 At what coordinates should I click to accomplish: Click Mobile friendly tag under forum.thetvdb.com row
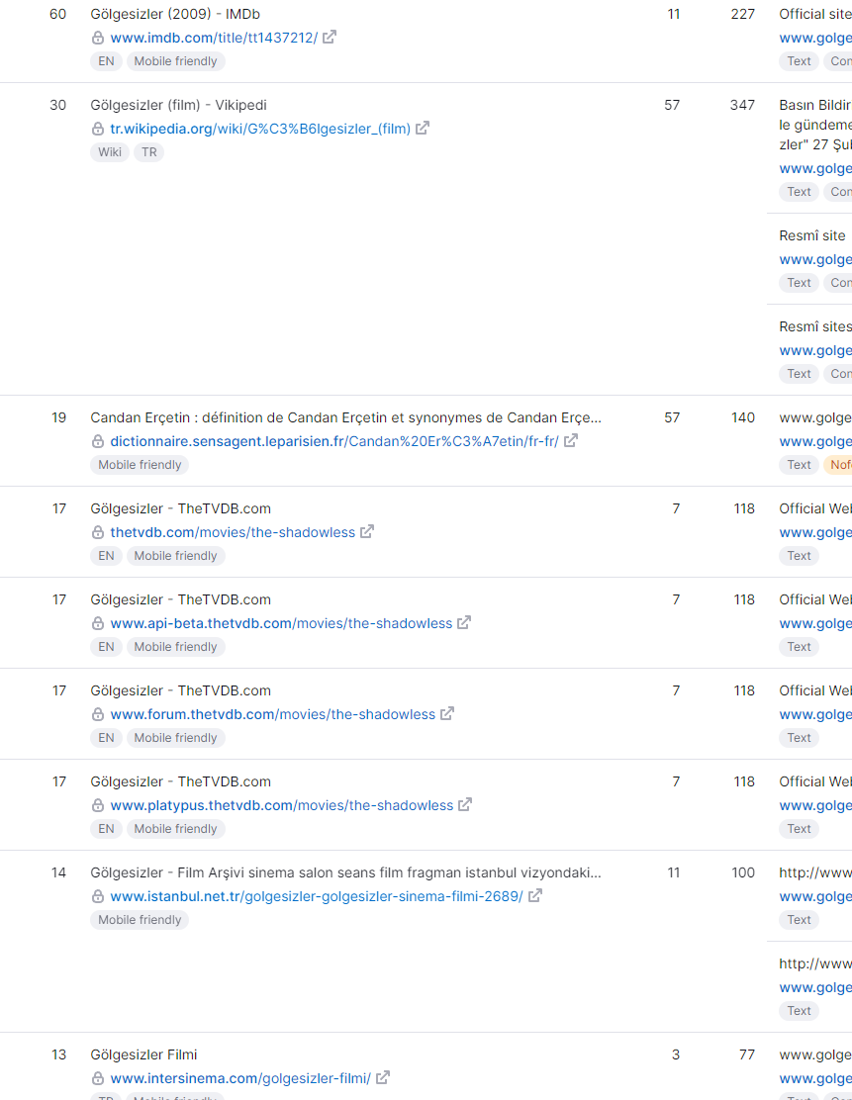(x=175, y=737)
